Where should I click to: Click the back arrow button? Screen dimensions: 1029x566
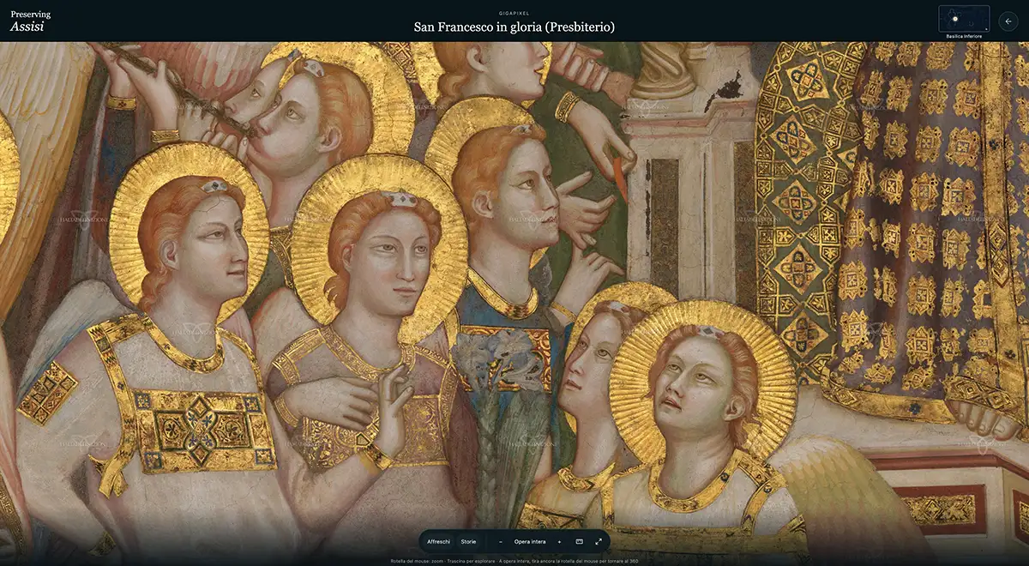pyautogui.click(x=1008, y=21)
